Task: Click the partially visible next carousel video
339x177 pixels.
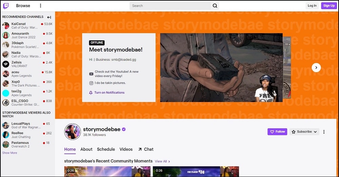Action: 287,67
